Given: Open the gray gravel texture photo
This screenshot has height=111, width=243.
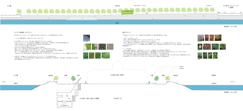Looking at the screenshot, I should (110, 46).
